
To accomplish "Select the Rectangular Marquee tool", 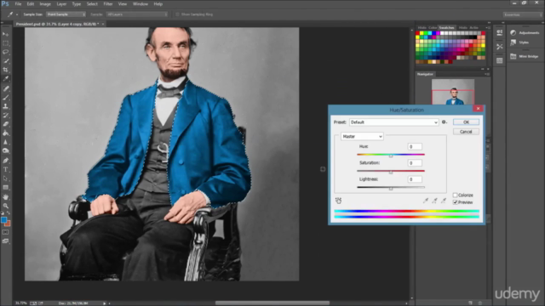I will pos(6,43).
